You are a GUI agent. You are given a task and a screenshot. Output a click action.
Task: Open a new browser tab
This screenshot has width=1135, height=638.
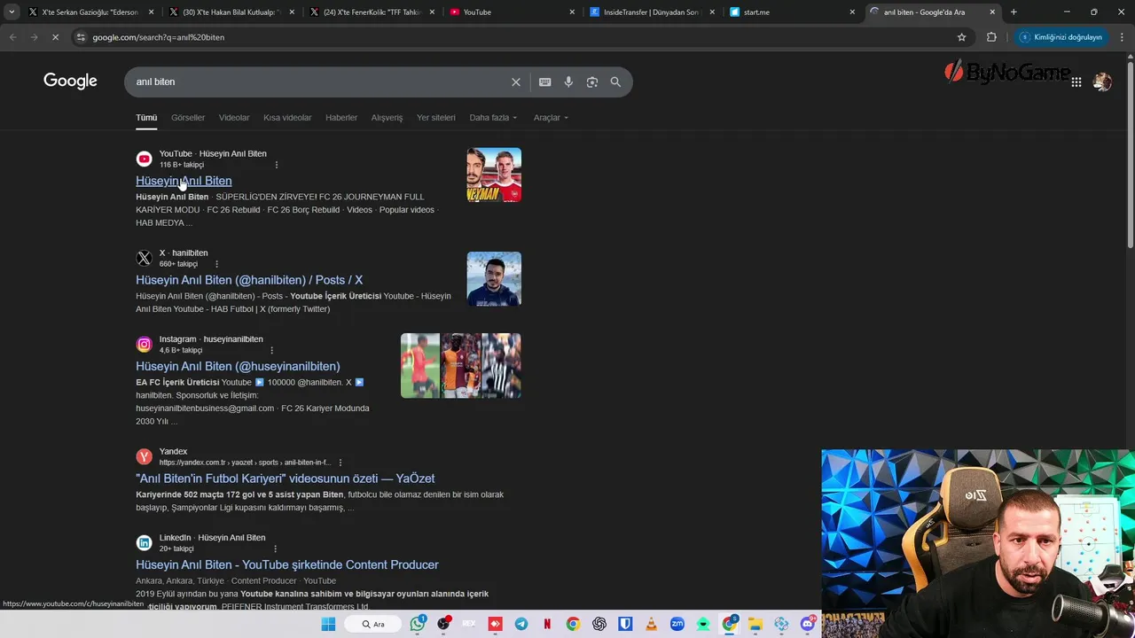[1014, 12]
